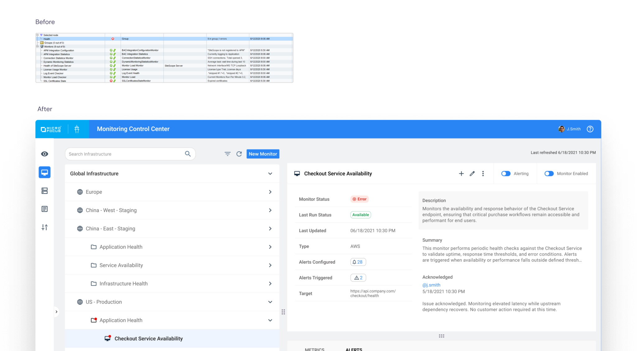Collapse the Global Infrastructure section

pyautogui.click(x=270, y=174)
